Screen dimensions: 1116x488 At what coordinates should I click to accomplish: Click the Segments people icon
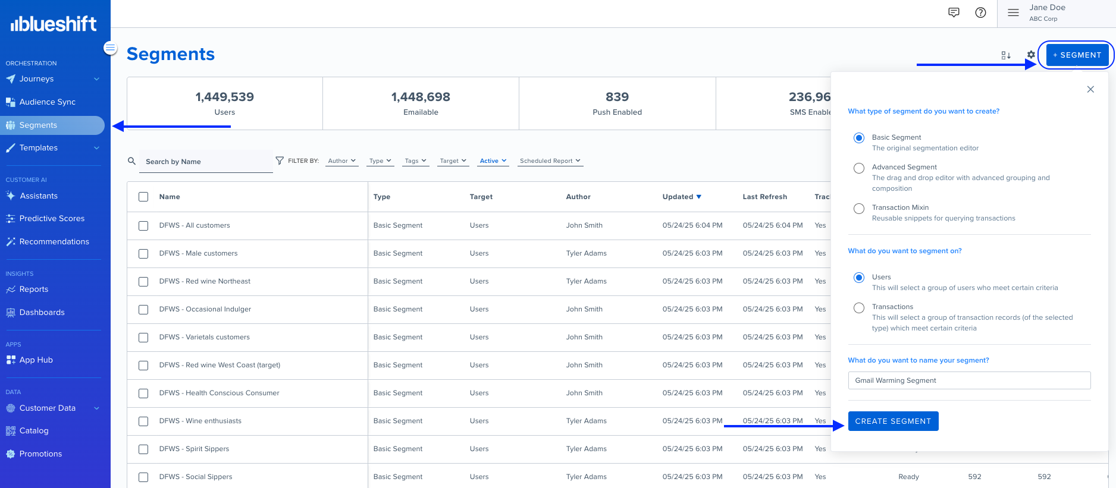pyautogui.click(x=10, y=125)
